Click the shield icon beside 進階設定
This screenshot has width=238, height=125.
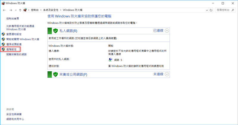click(3, 49)
